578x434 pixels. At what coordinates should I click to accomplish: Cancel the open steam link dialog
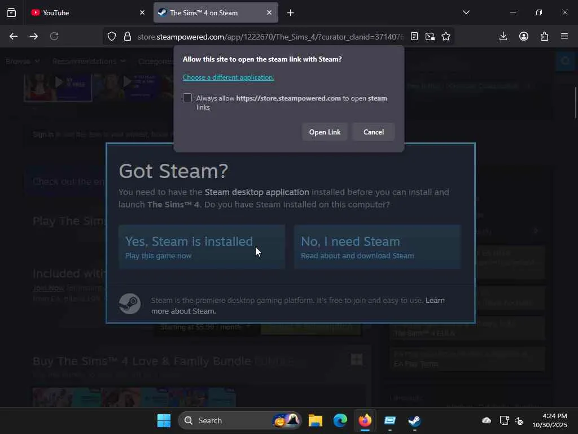(374, 132)
